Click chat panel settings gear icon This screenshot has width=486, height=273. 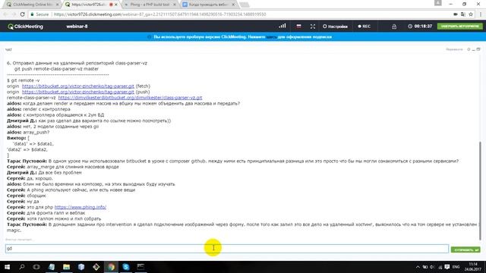(469, 49)
